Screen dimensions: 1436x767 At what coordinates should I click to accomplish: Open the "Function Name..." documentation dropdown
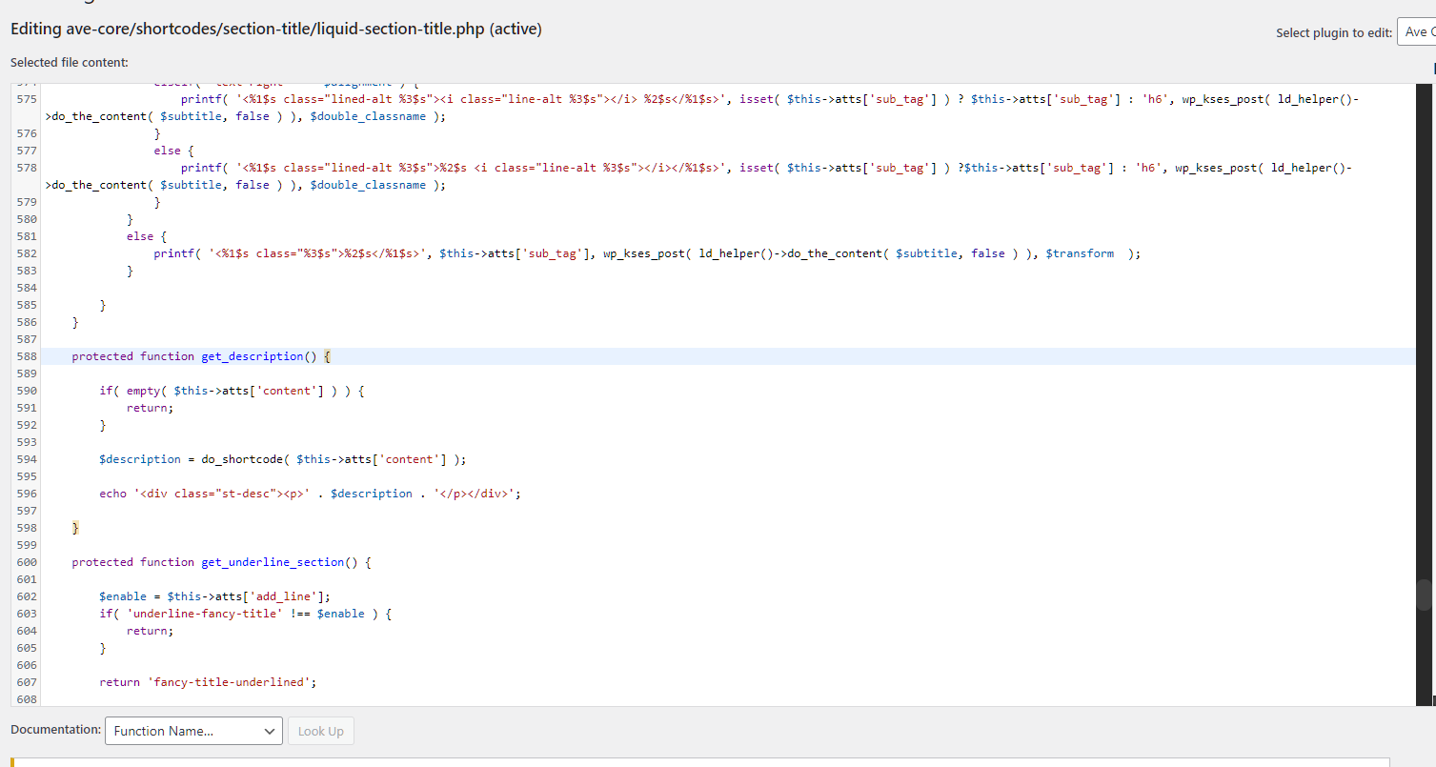tap(193, 731)
